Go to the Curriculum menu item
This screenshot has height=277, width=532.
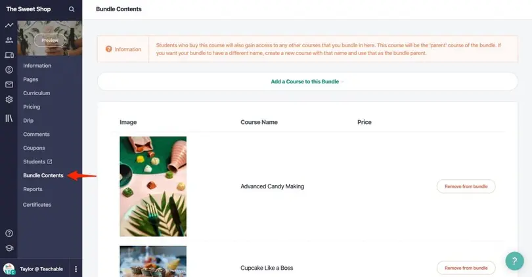tap(37, 93)
